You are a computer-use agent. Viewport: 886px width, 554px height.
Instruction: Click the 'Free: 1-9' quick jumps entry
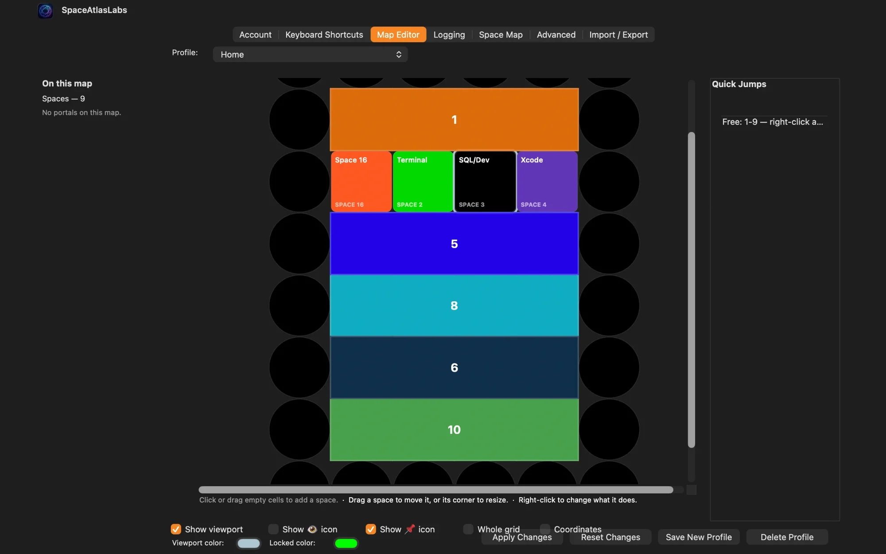(773, 122)
